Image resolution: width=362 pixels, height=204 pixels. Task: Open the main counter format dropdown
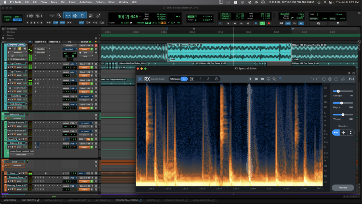click(x=140, y=17)
